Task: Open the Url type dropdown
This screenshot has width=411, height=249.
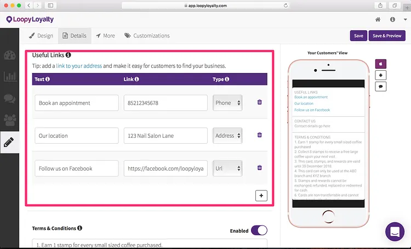Action: (227, 168)
